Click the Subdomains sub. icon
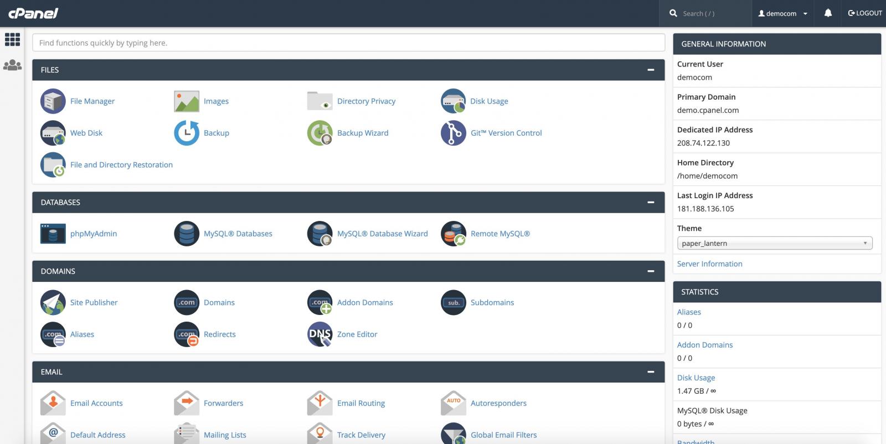The height and width of the screenshot is (444, 886). [x=454, y=302]
